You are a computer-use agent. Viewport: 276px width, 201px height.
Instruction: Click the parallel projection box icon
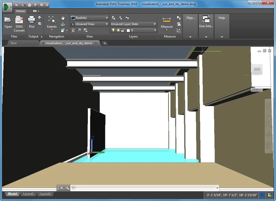(x=73, y=31)
